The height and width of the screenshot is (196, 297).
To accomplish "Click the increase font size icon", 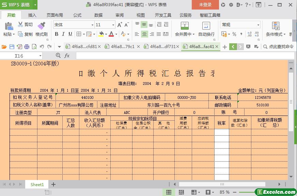I will click(120, 25).
